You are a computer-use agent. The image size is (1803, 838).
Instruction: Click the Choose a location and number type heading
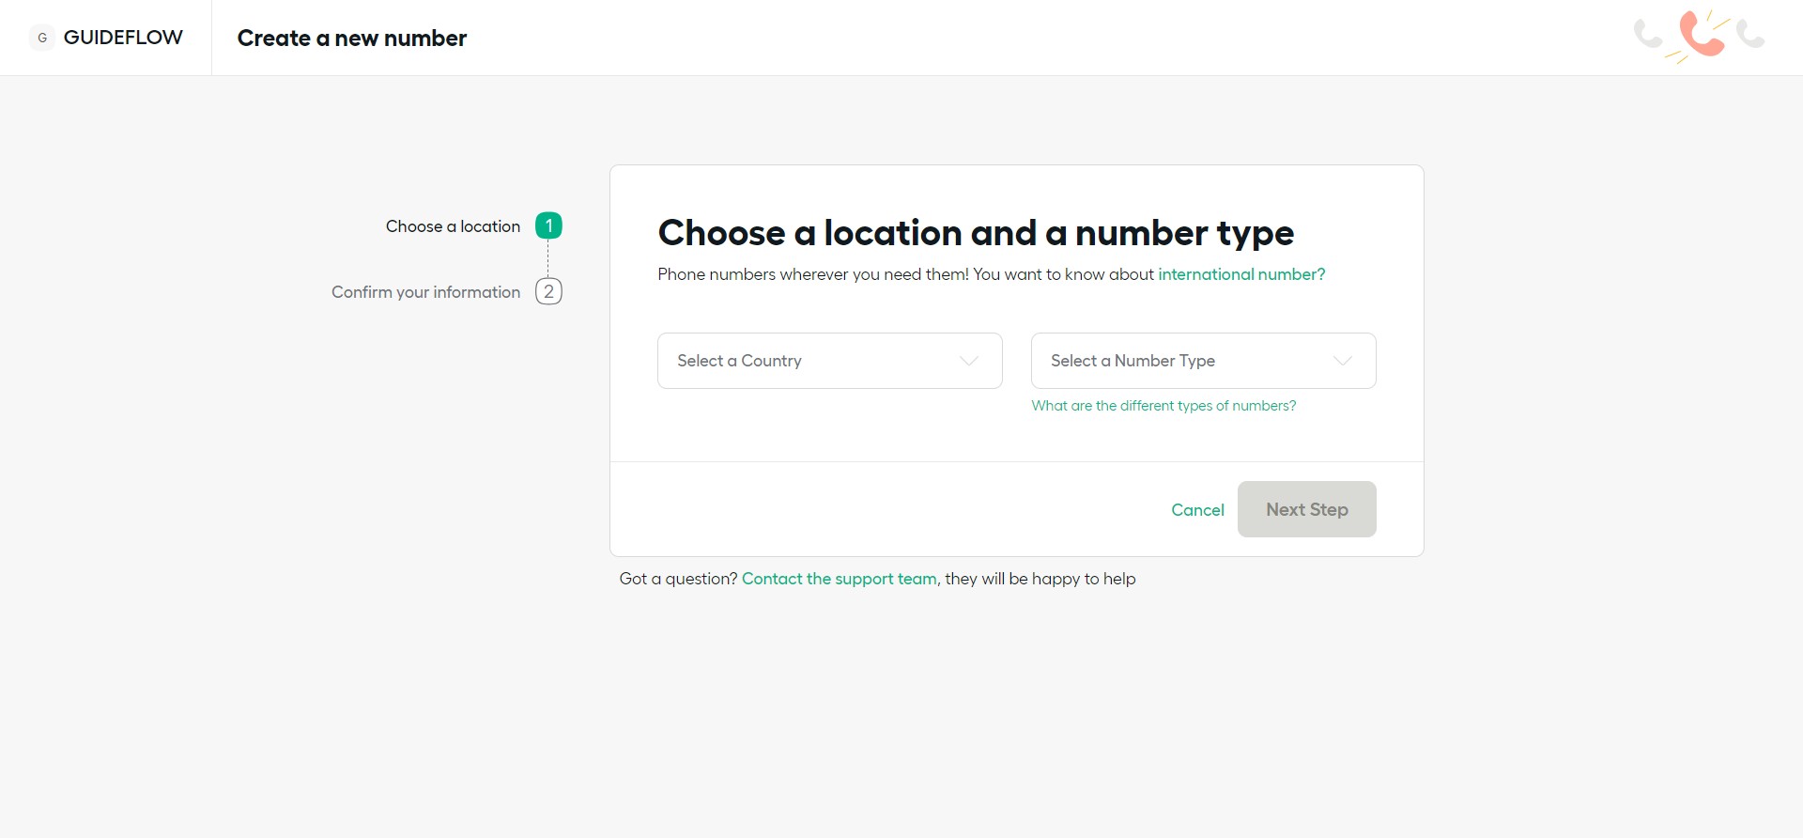975,233
